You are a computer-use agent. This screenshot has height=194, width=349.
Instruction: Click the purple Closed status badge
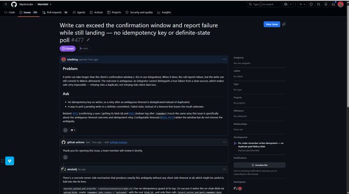(68, 48)
